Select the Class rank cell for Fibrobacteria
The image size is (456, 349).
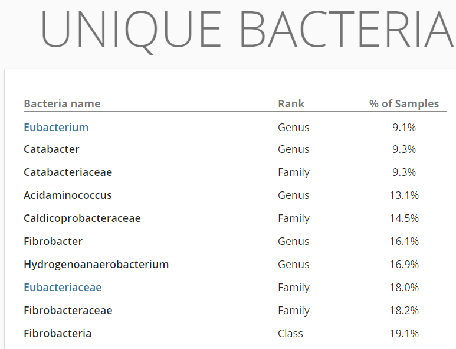290,334
